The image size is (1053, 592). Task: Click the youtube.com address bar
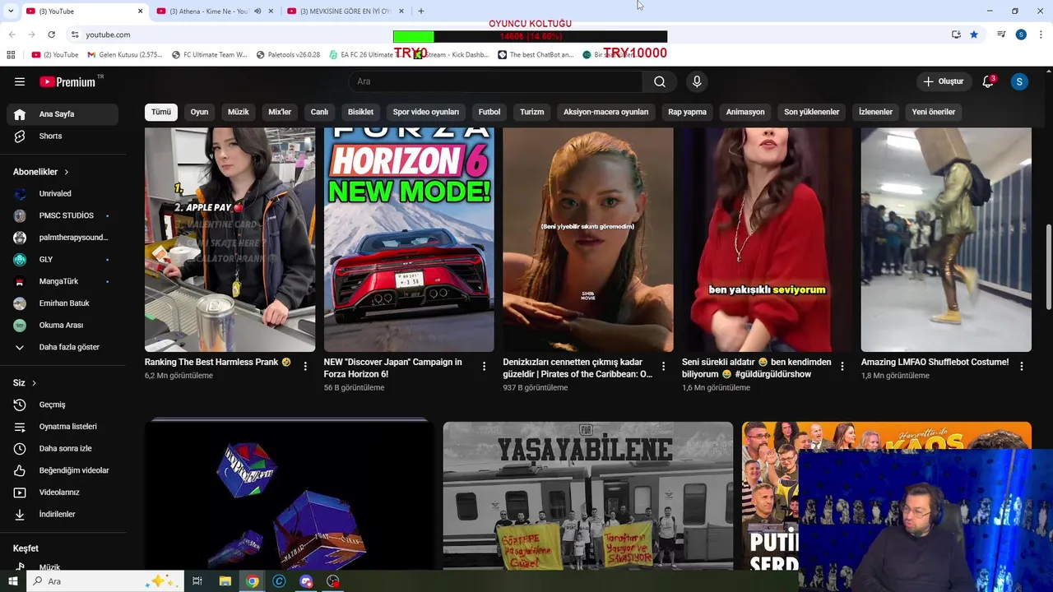[108, 35]
